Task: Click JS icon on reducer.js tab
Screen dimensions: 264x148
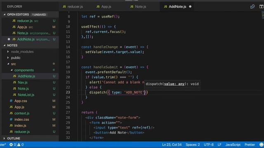Action: click(x=64, y=7)
